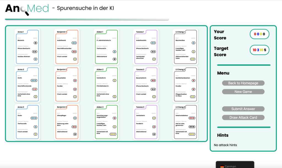282x168 pixels.
Task: Click the red dot beside Sanitärhandwerker on Li Chang 2
Action: click(x=193, y=81)
